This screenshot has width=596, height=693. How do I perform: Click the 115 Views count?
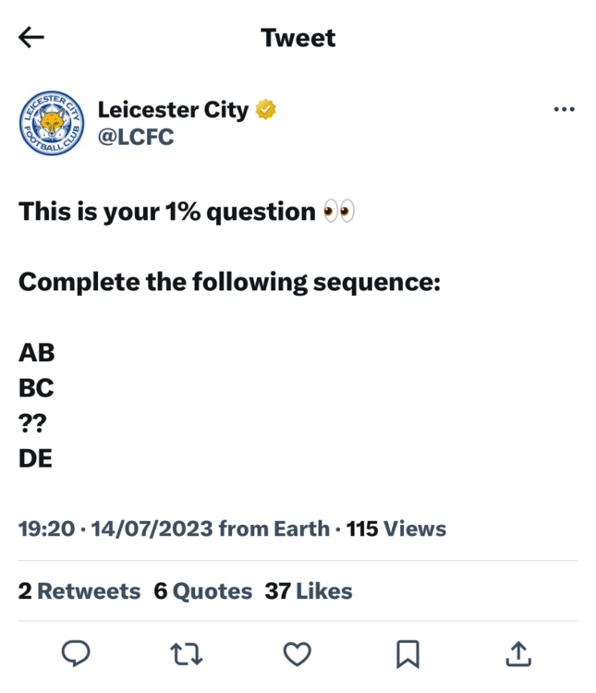coord(396,529)
